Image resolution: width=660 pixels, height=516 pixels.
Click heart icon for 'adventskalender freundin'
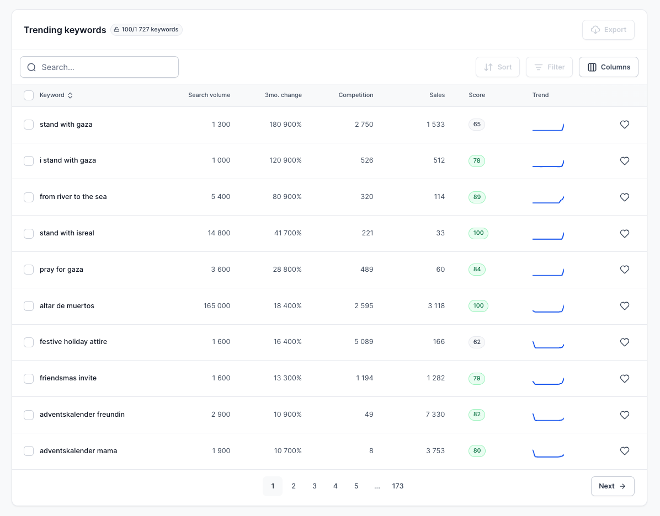coord(624,415)
